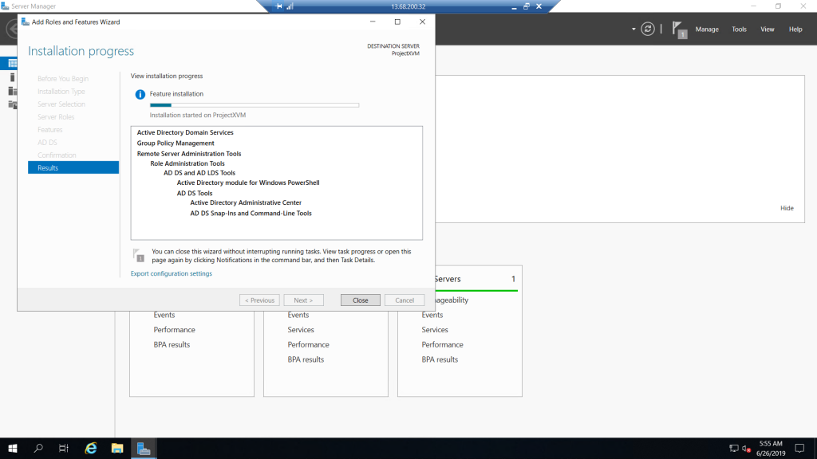Image resolution: width=817 pixels, height=459 pixels.
Task: Open the Windows Start menu
Action: tap(13, 448)
